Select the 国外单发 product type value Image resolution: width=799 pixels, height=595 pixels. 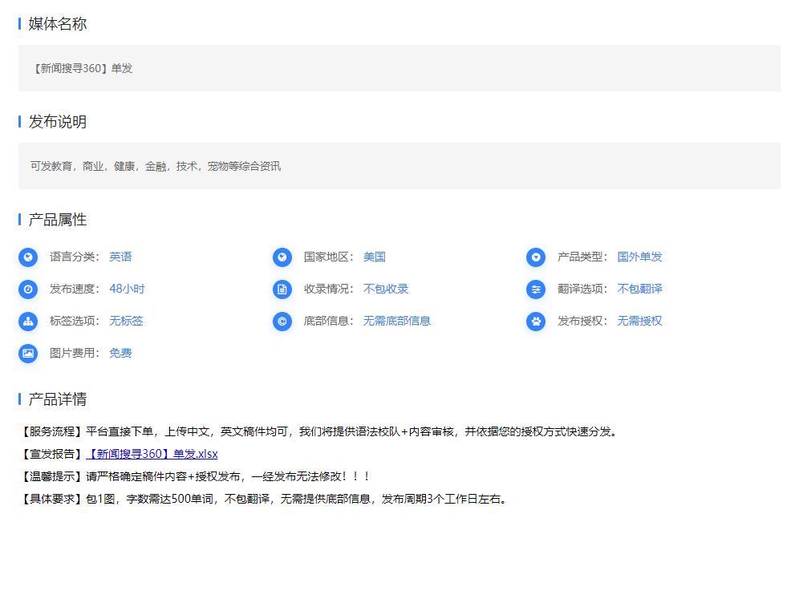[x=639, y=257]
